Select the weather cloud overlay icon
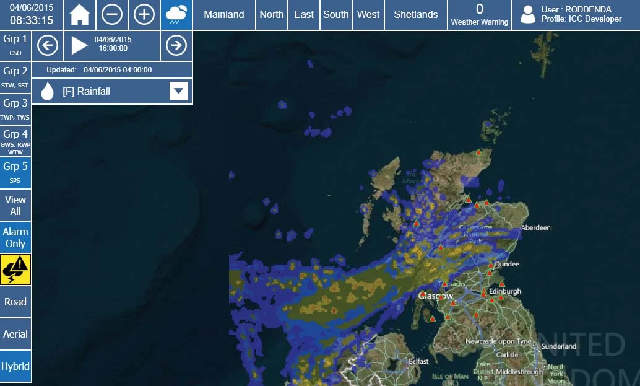The width and height of the screenshot is (640, 386). [x=176, y=14]
